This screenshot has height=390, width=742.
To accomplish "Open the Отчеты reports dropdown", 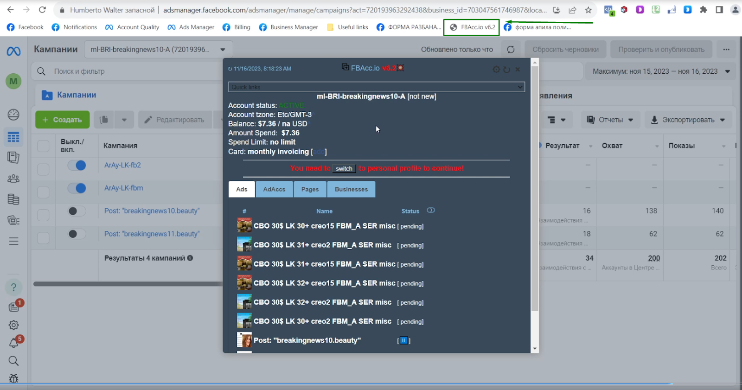I will [x=610, y=120].
